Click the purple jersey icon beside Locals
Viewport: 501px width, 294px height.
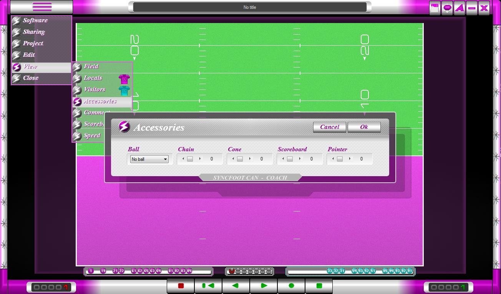pyautogui.click(x=124, y=79)
